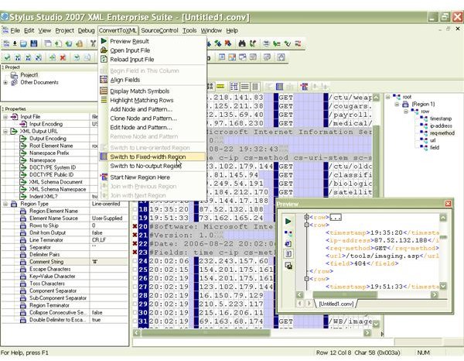Click the lock icon in top toolbar

tap(80, 44)
